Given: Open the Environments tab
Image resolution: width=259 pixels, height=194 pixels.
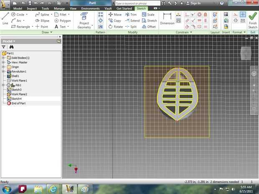Looking at the screenshot, I should click(x=90, y=8).
